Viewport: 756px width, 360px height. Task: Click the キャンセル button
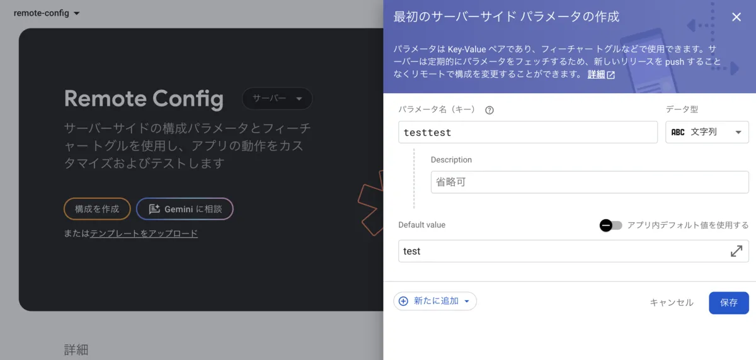pos(672,303)
